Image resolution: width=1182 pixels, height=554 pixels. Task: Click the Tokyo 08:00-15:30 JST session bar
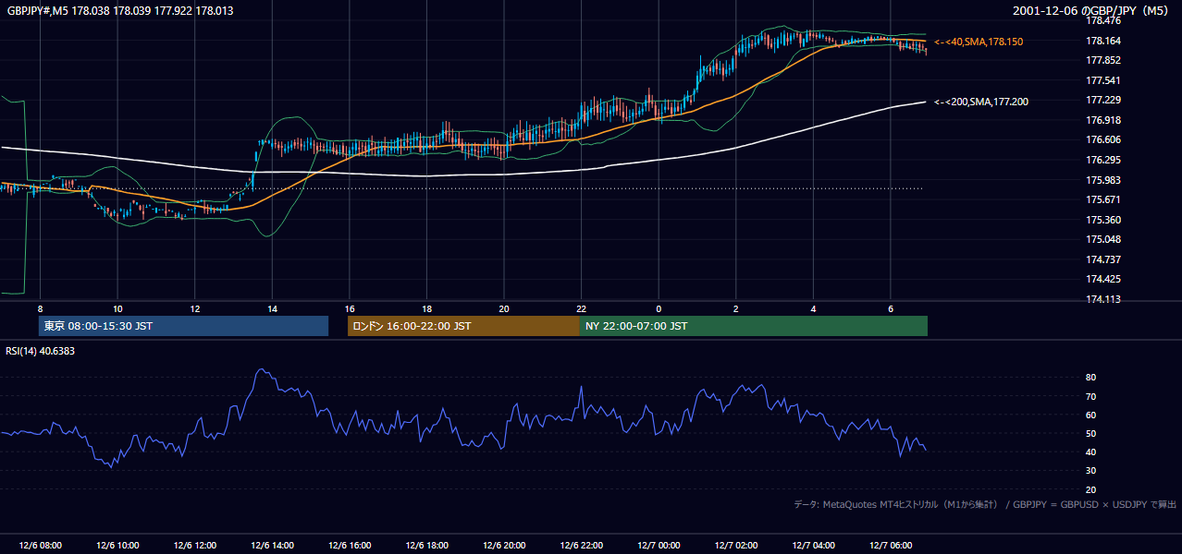(x=183, y=326)
